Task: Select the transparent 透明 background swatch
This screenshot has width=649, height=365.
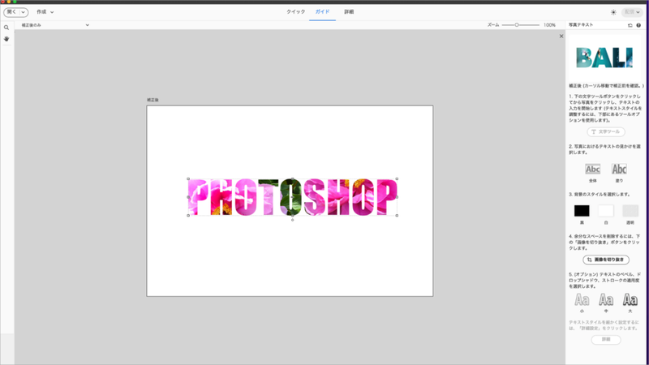Action: (630, 211)
